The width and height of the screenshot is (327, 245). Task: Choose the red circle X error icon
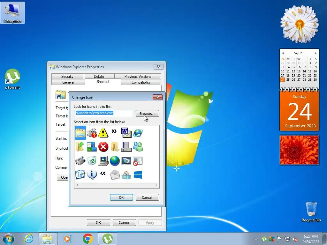point(103,147)
